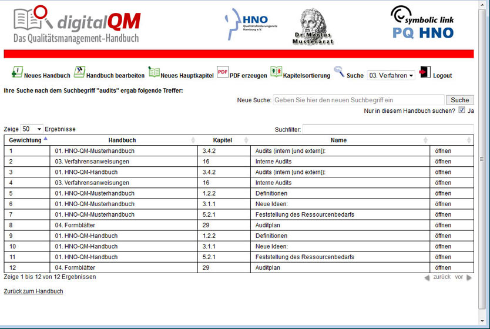Image resolution: width=490 pixels, height=329 pixels.
Task: Click scrollbar up arrow
Action: coord(482,5)
